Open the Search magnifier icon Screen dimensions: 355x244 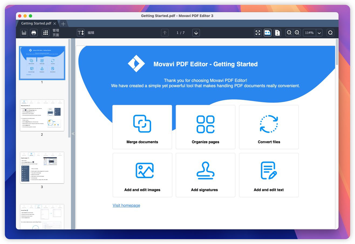[330, 33]
